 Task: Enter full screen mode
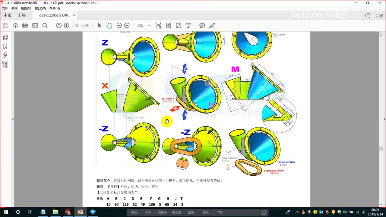coord(179,26)
